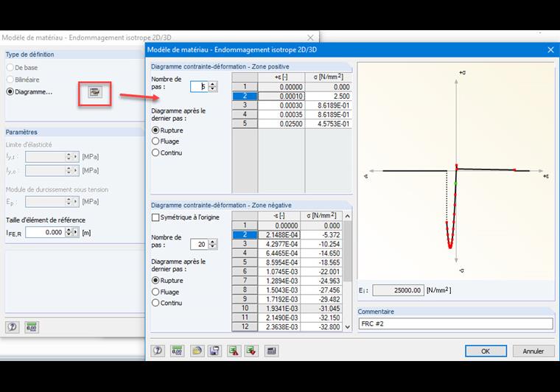Click negative zone σ [N/mm²] column header
Image resolution: width=560 pixels, height=392 pixels.
(321, 216)
